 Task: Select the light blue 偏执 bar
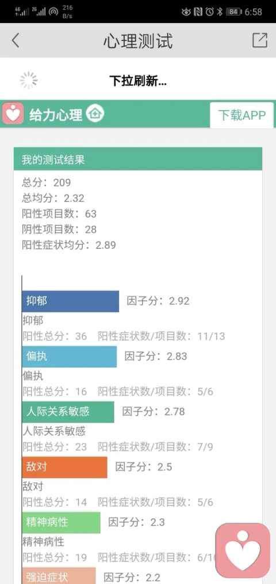70,356
